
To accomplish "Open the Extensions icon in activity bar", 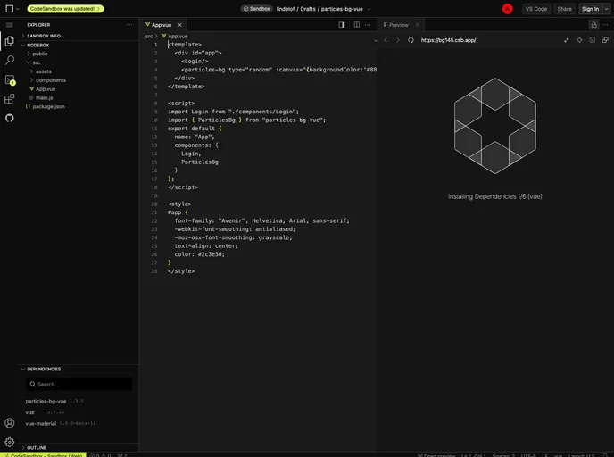I will click(x=10, y=99).
